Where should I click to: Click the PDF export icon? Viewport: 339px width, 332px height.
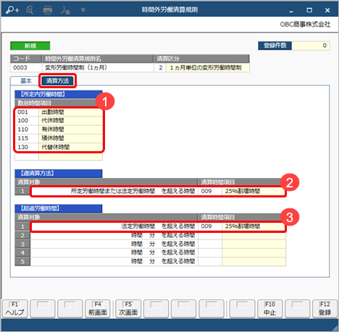coord(65,10)
